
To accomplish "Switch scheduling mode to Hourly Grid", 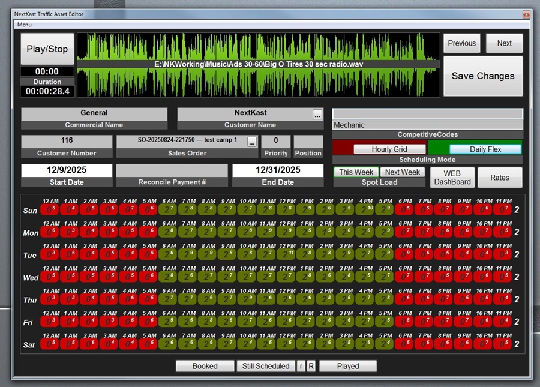I will point(389,149).
